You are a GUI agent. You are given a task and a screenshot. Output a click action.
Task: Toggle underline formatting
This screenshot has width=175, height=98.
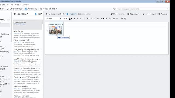81,19
